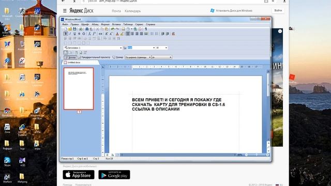Click the Decrease indent icon
Viewport: 331px width, 186px height.
(x=162, y=34)
